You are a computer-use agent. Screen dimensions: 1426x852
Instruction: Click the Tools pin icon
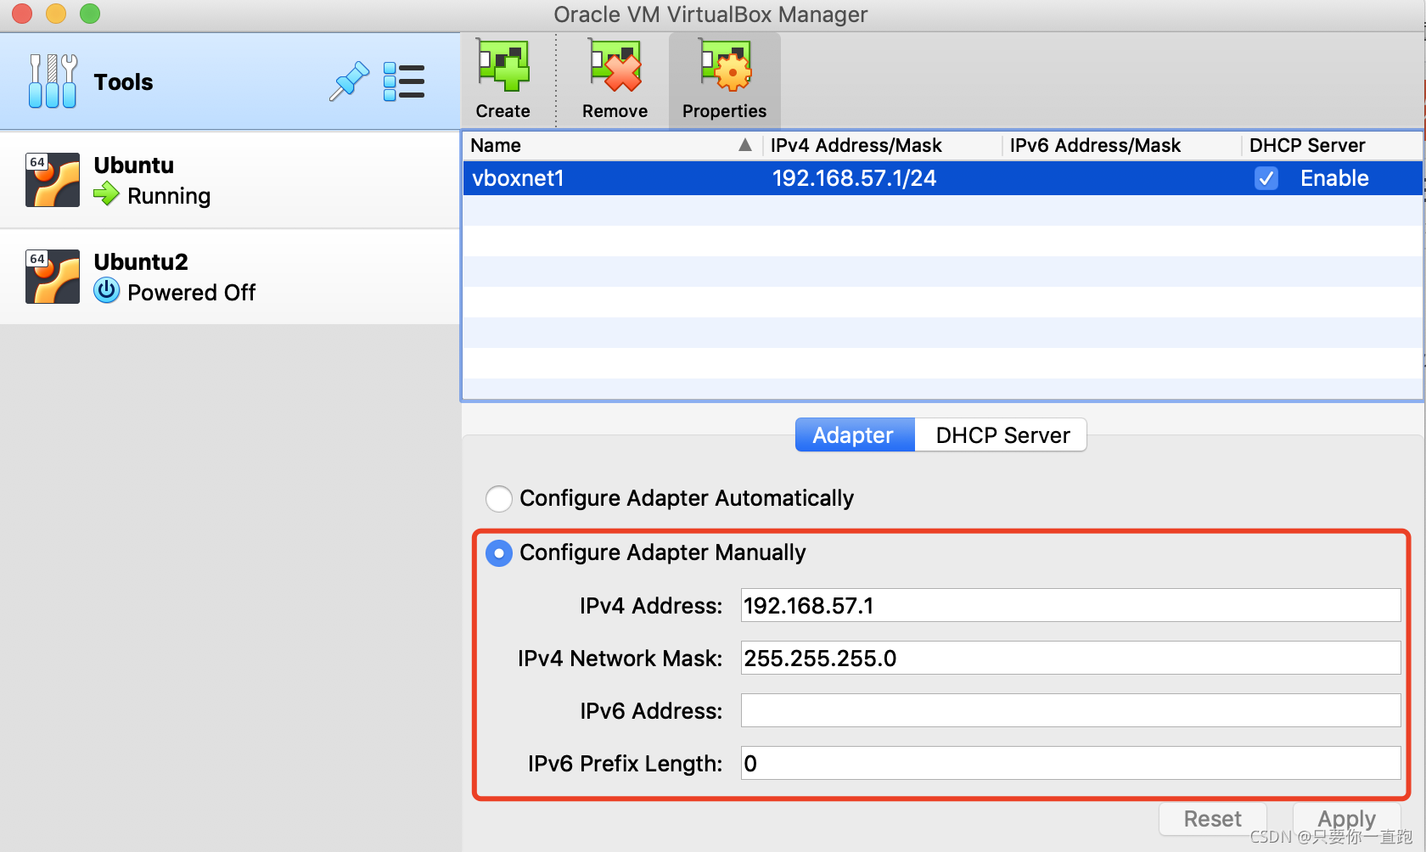[349, 81]
